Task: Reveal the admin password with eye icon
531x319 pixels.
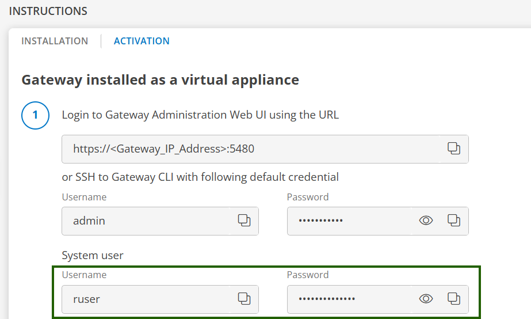Action: click(426, 220)
